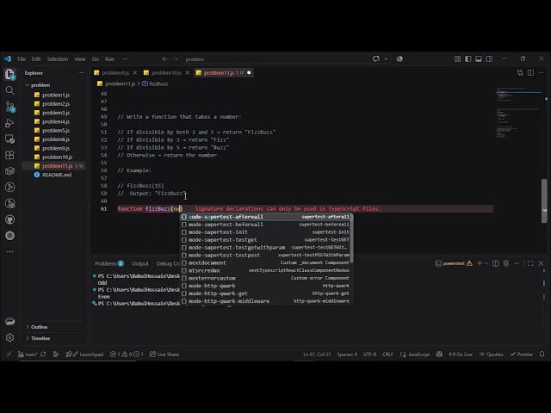Open the Manage gear icon
The height and width of the screenshot is (413, 551).
[9, 337]
